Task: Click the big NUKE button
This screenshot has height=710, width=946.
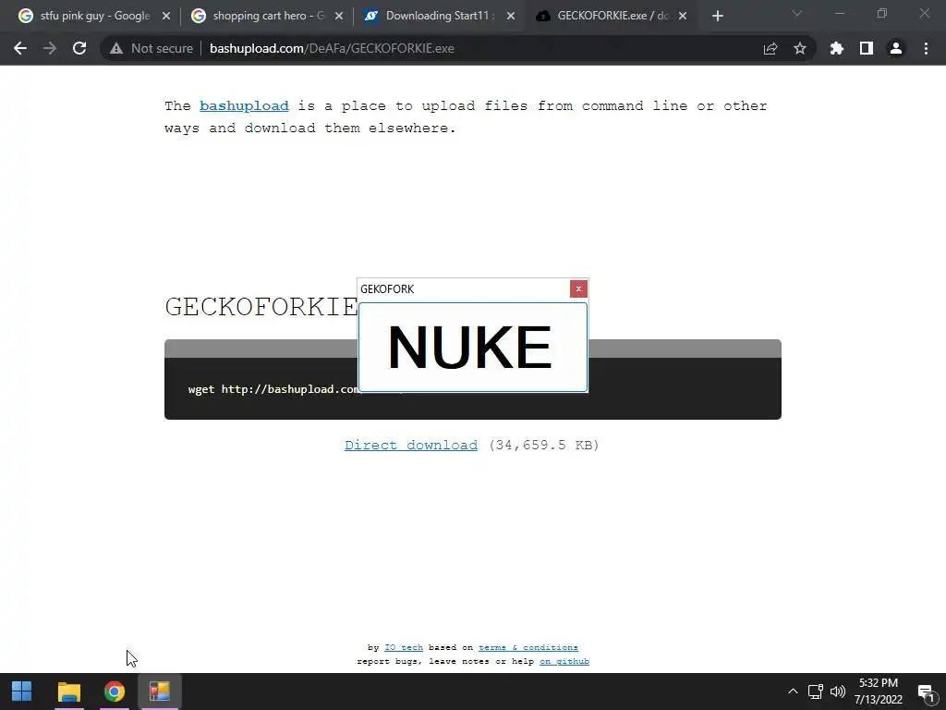Action: tap(472, 348)
